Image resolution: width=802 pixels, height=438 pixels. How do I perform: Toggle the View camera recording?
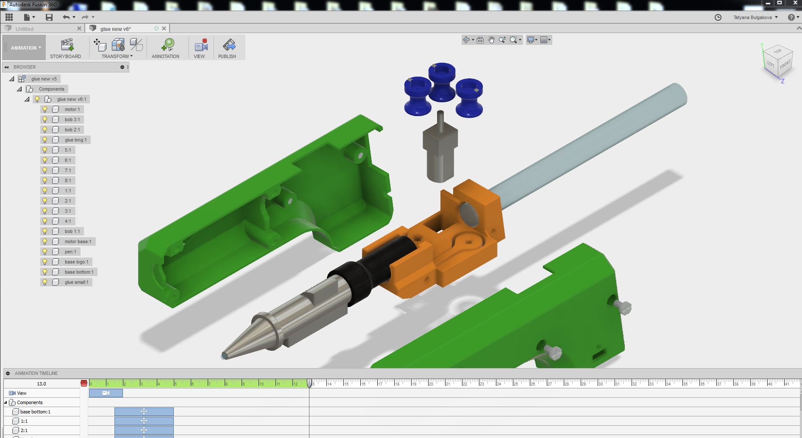coord(201,45)
